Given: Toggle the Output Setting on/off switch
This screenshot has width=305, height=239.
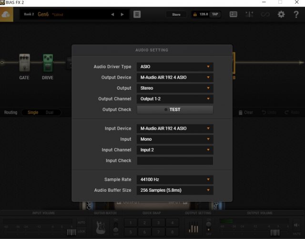Looking at the screenshot, I should tap(209, 227).
